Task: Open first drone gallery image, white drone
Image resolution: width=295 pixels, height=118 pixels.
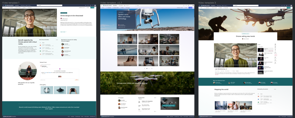Action: (47, 90)
